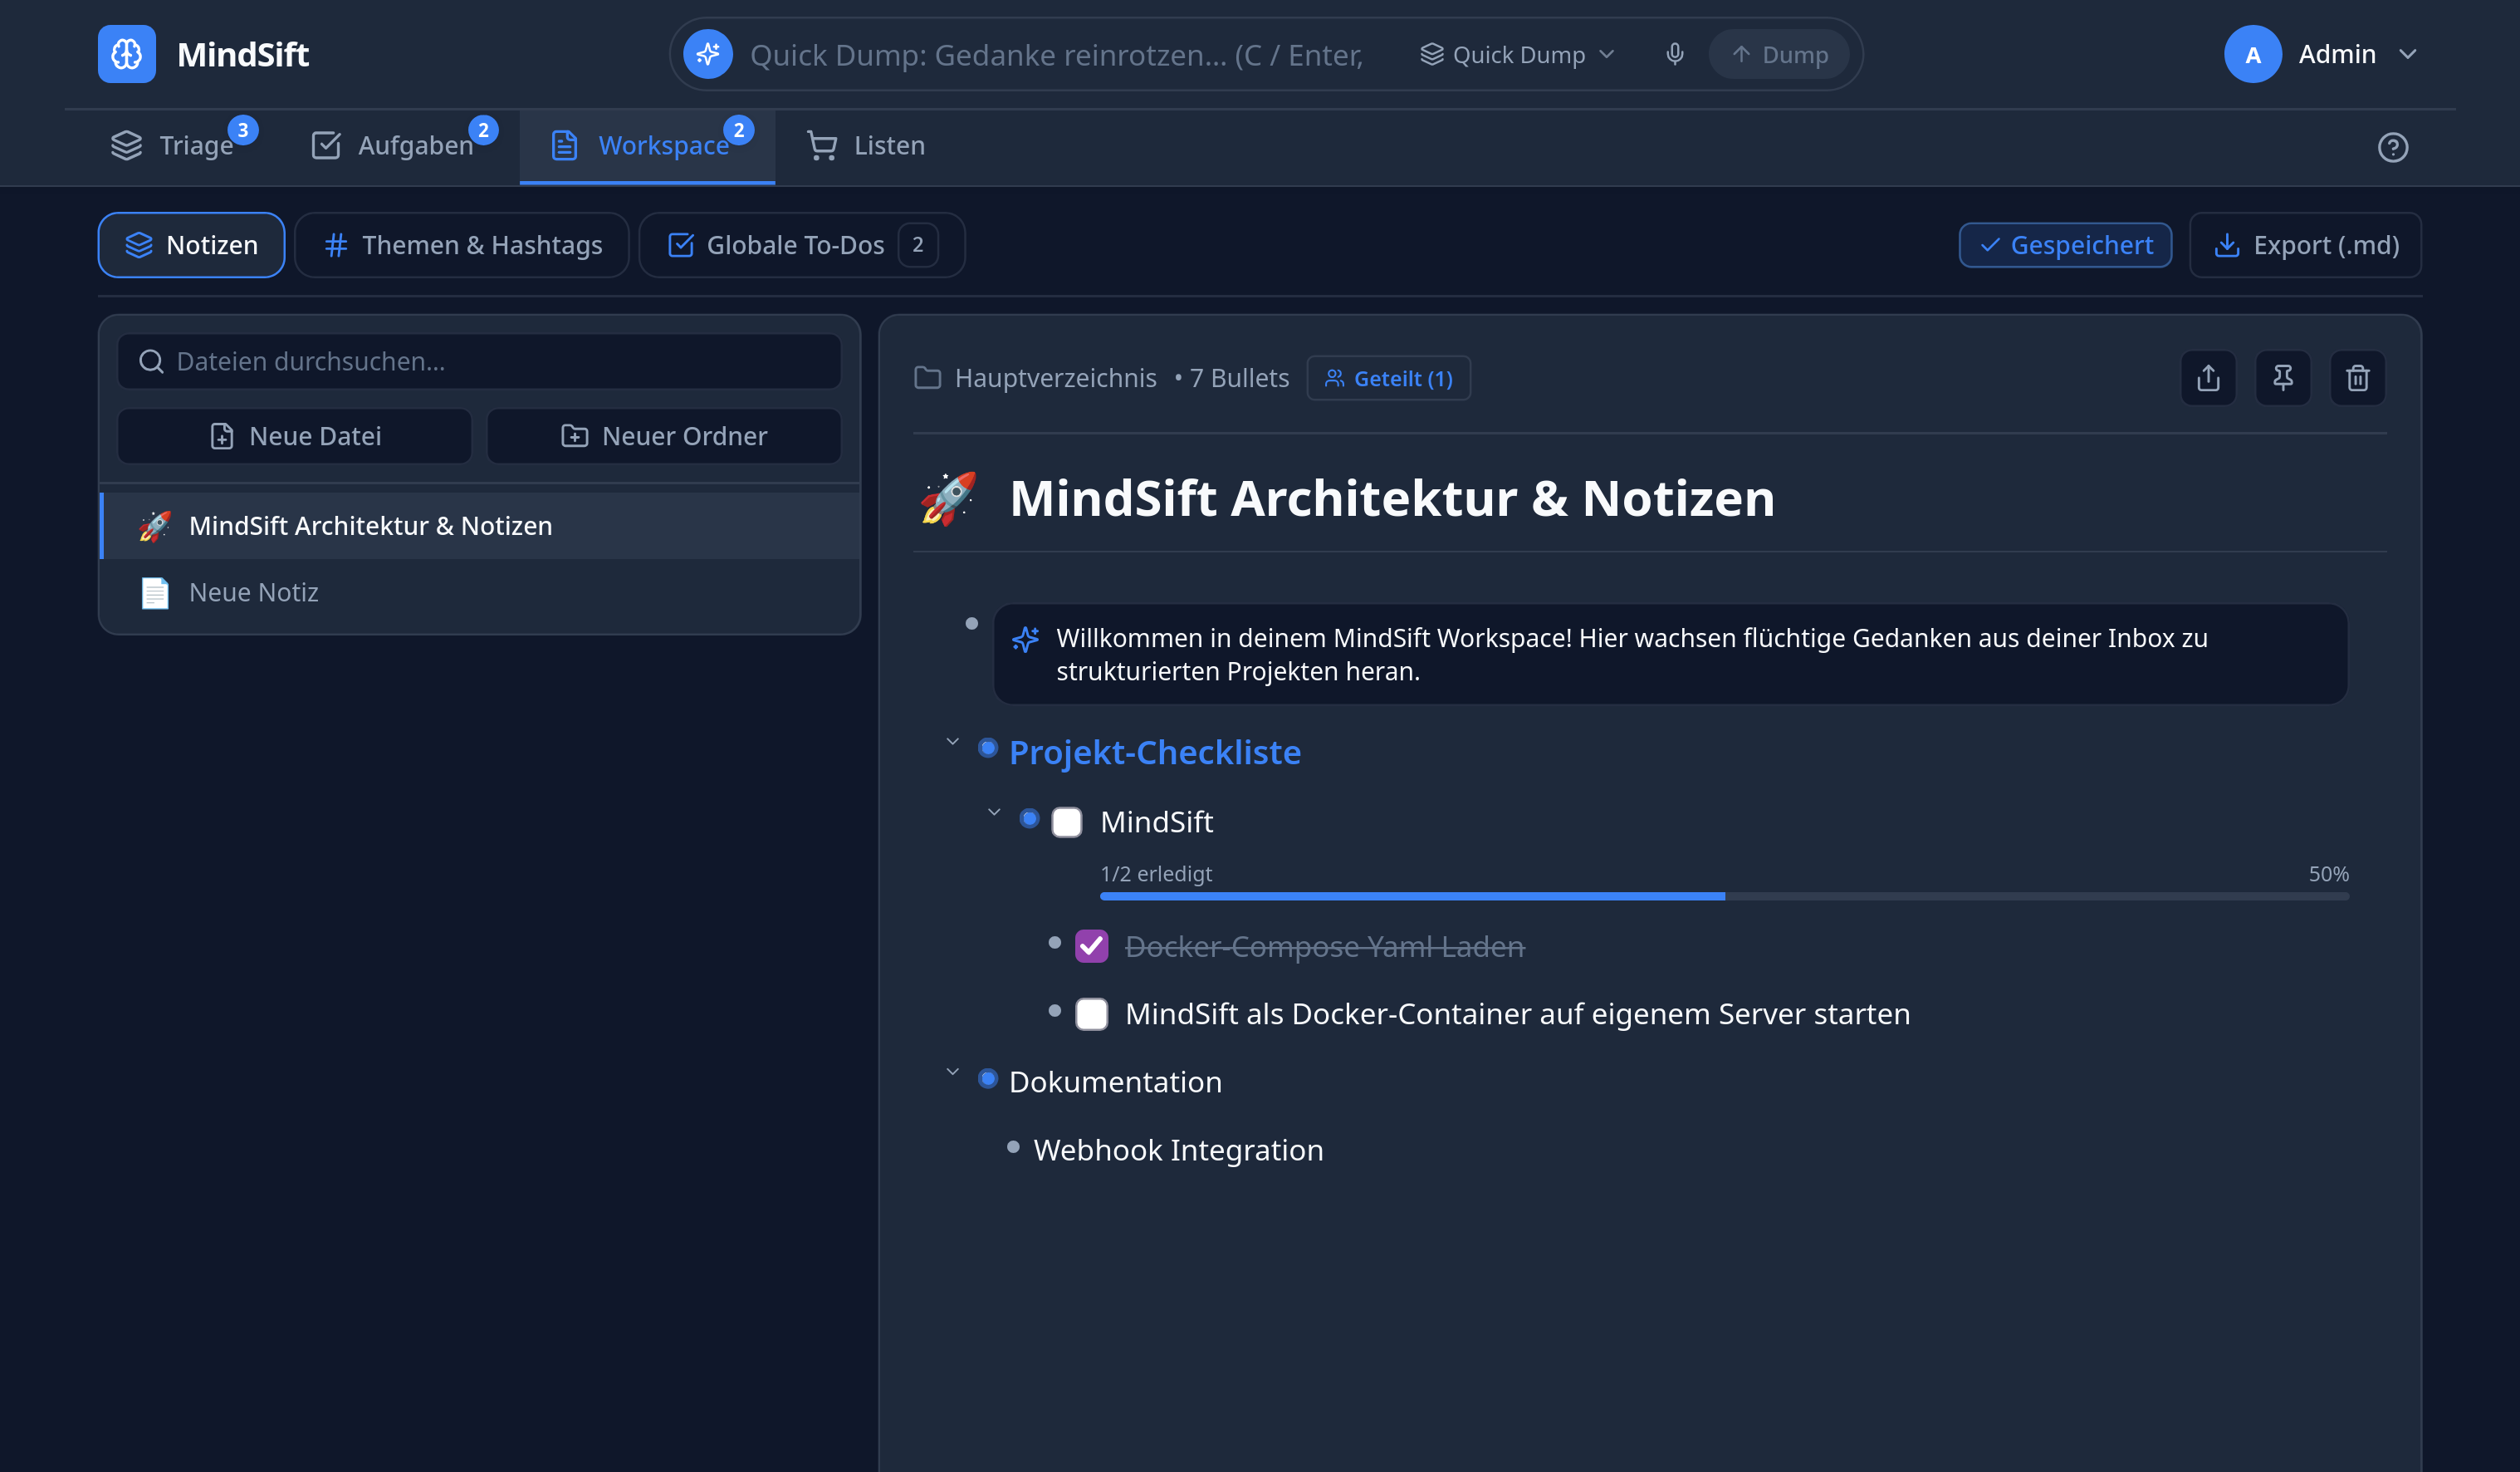Click the search magnifier icon in file search

[x=151, y=361]
